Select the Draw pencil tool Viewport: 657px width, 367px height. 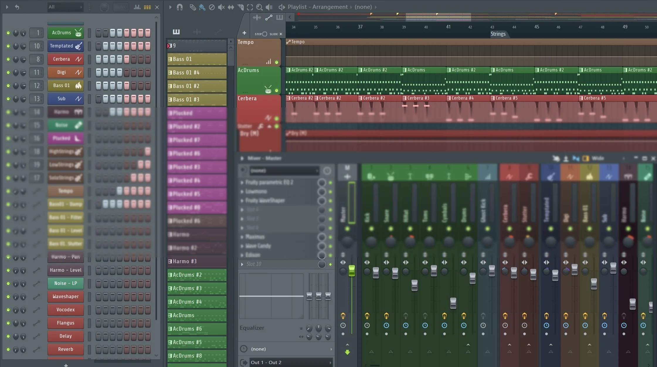(192, 7)
